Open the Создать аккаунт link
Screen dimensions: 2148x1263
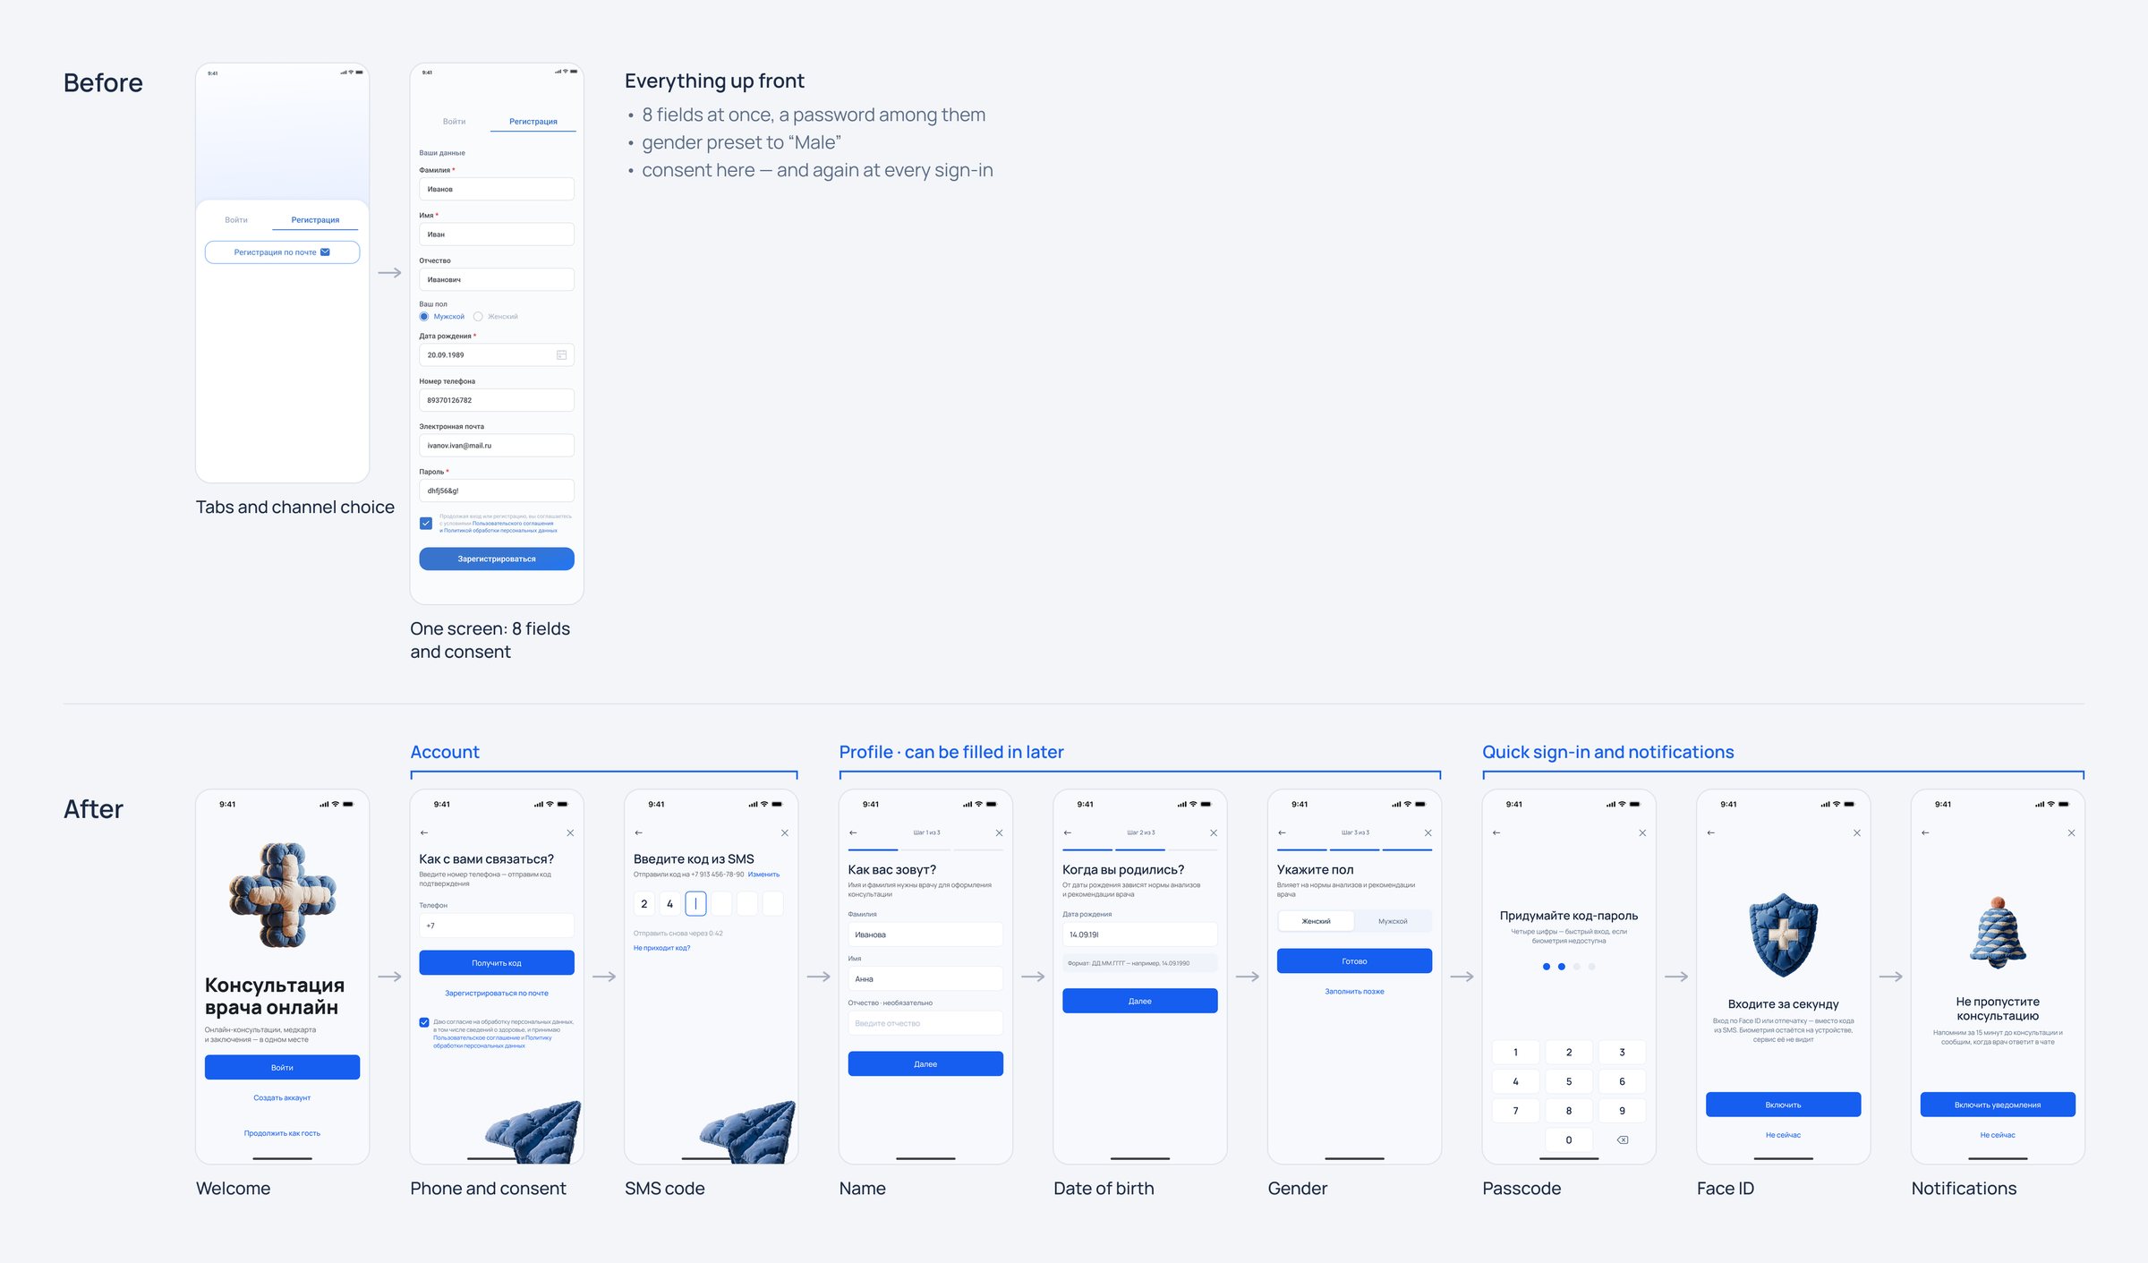pos(282,1097)
